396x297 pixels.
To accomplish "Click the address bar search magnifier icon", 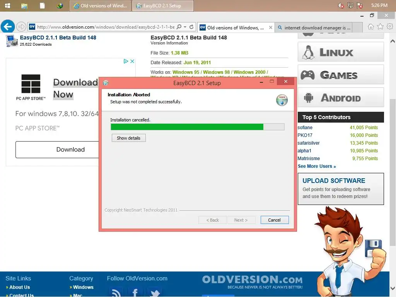I will point(179,27).
